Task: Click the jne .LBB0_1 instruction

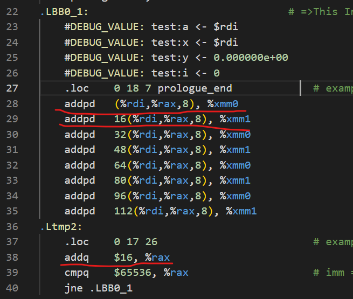Action: pyautogui.click(x=99, y=288)
